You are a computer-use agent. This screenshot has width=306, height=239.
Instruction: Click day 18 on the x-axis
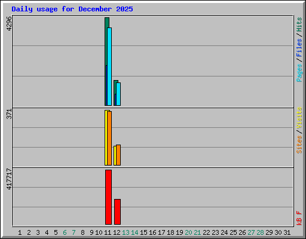pos(170,232)
